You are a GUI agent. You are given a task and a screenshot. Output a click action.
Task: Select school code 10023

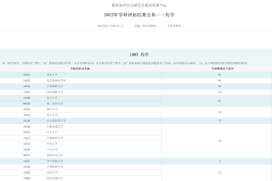[27, 80]
